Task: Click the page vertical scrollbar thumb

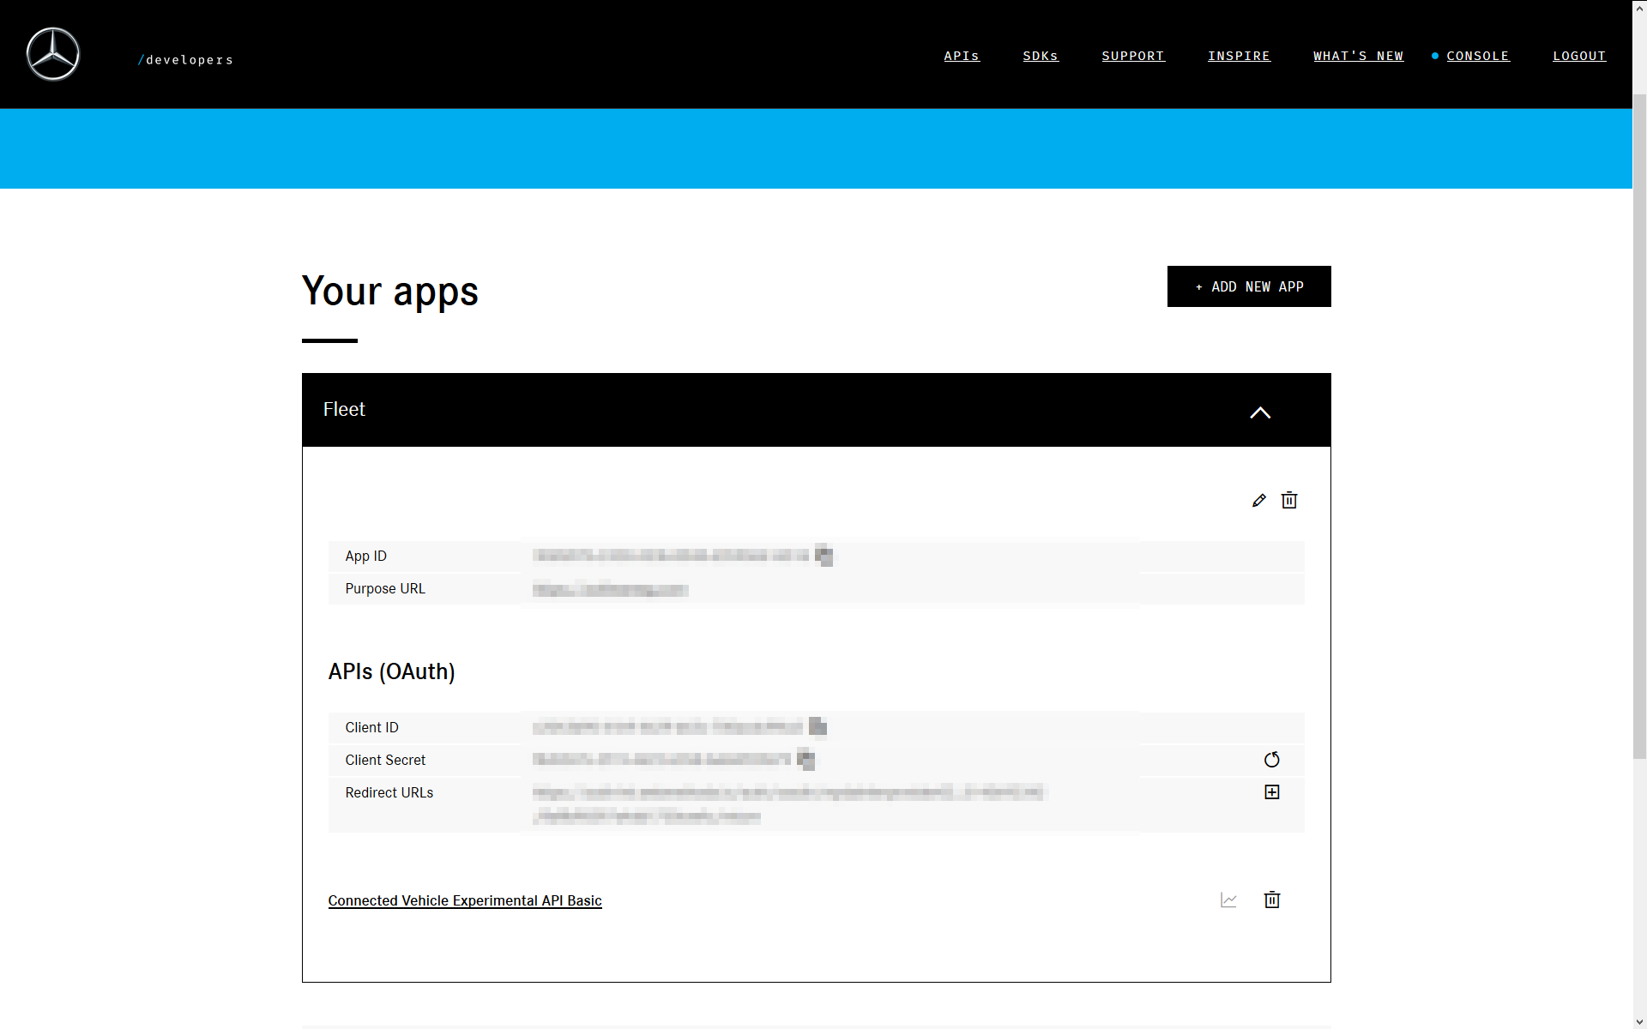Action: coord(1639,426)
